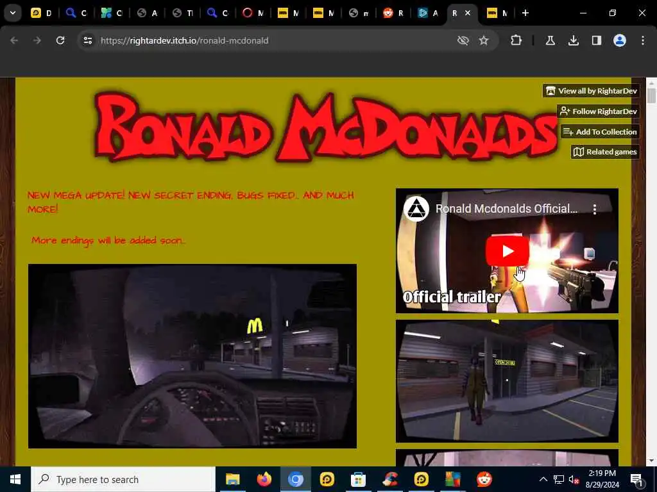Open Chrome from the taskbar
Screen dimensions: 657x492
(x=295, y=479)
